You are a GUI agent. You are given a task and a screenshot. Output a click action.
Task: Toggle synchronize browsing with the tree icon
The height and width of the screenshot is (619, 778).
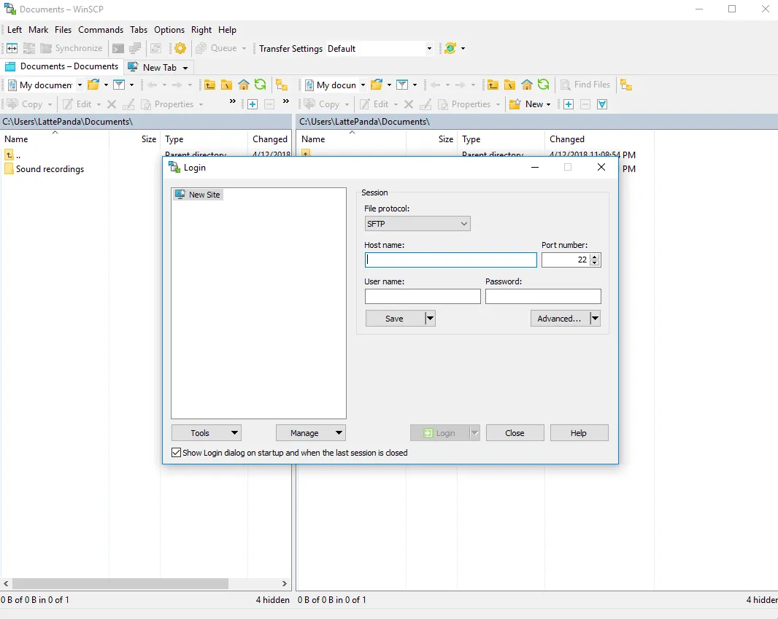pyautogui.click(x=626, y=85)
